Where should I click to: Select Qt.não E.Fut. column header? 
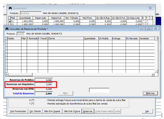tap(119, 18)
